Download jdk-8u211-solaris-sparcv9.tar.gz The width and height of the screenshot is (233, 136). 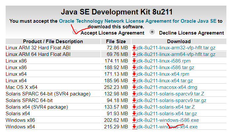[x=171, y=100]
